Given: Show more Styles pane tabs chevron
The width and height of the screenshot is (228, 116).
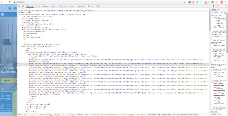Looking at the screenshot, I should click(218, 9).
